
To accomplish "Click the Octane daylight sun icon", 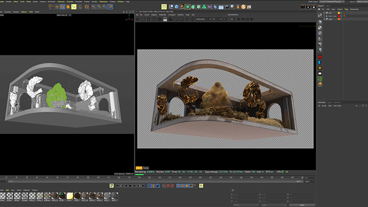I will (319, 68).
